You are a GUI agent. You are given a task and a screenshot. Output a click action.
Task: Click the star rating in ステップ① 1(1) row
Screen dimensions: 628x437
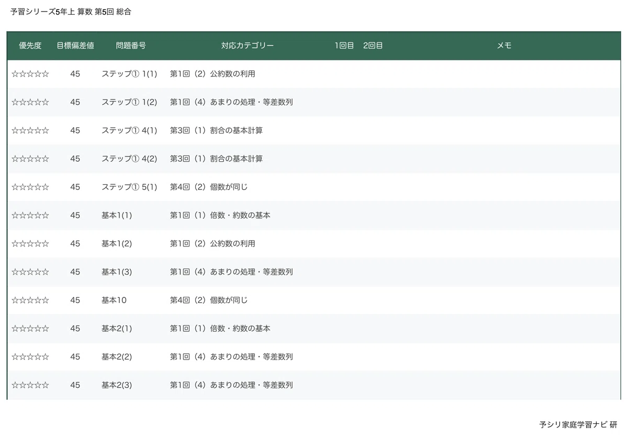(30, 74)
